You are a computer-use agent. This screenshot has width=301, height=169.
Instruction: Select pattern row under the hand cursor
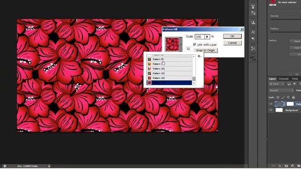tap(169, 64)
